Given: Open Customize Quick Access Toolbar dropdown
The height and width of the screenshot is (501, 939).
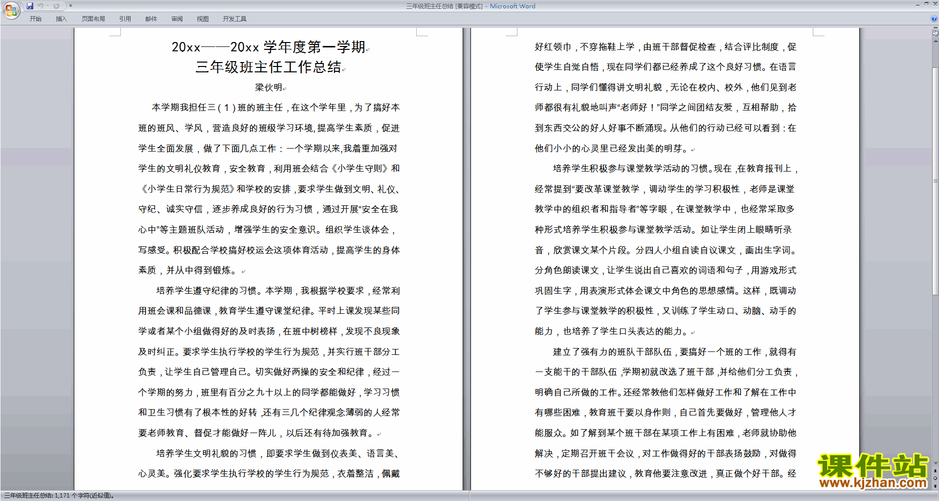Looking at the screenshot, I should (x=70, y=6).
